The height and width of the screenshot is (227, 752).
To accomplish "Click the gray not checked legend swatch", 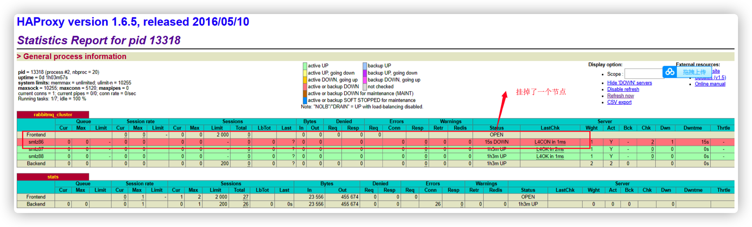I will pyautogui.click(x=365, y=87).
